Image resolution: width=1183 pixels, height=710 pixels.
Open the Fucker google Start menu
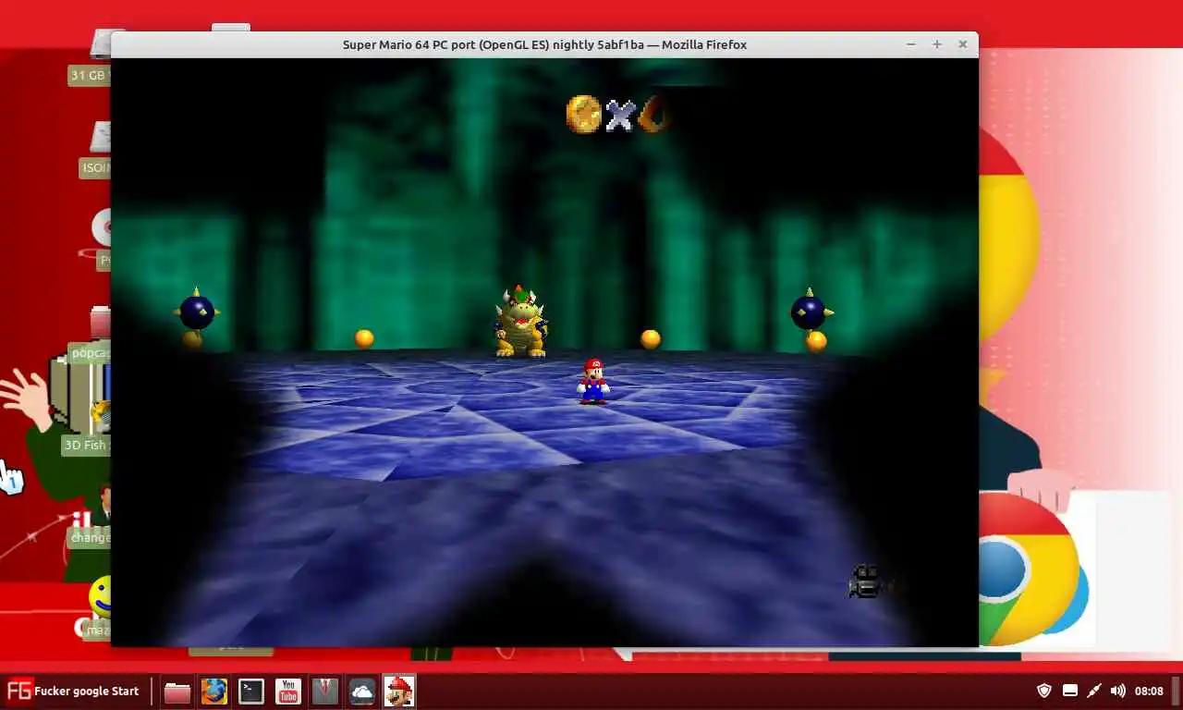coord(73,691)
